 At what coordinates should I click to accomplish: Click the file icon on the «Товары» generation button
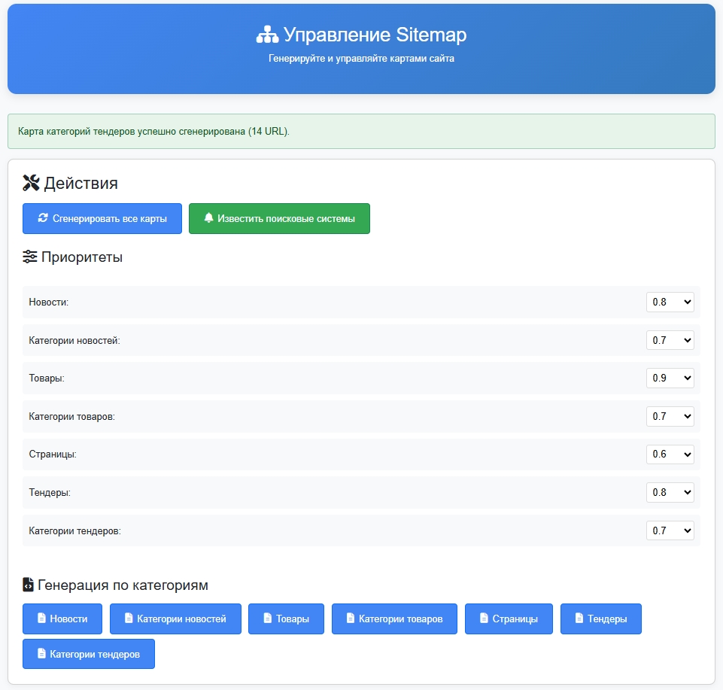tap(268, 619)
